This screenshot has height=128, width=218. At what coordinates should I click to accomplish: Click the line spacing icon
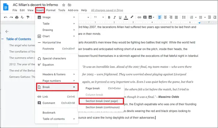pos(184,17)
